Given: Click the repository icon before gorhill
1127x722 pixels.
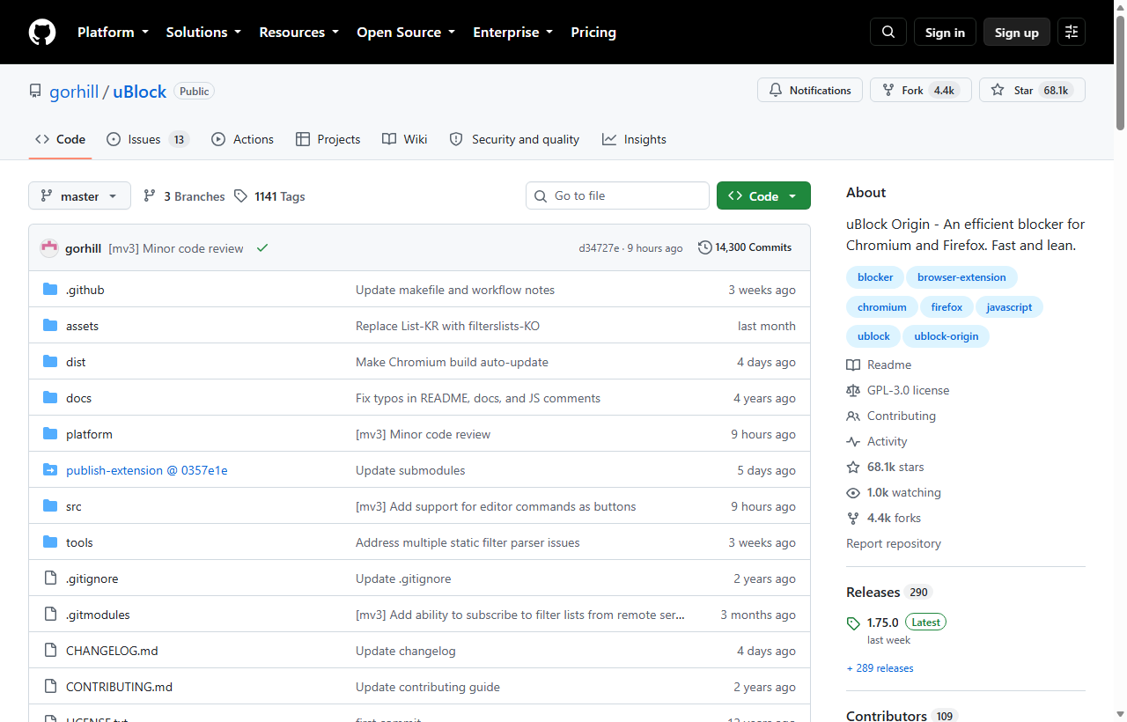Looking at the screenshot, I should (x=35, y=92).
